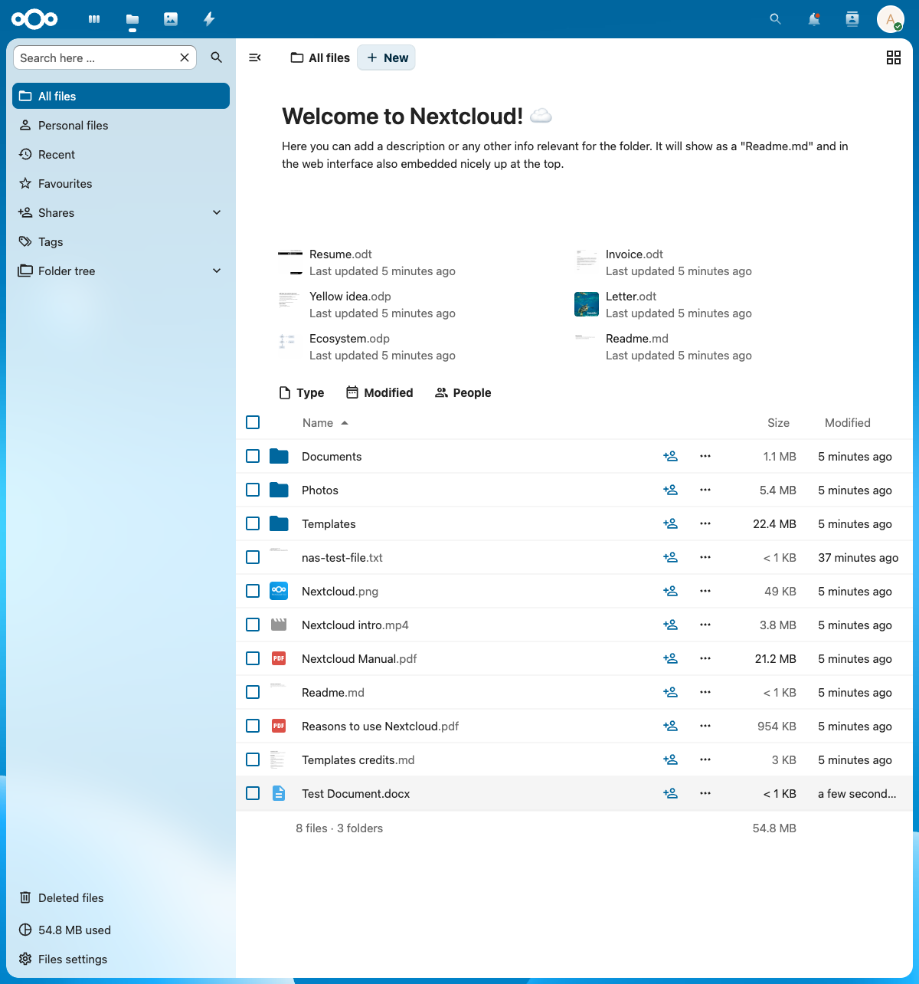Switch to grid view with the top-right icon

[x=893, y=57]
